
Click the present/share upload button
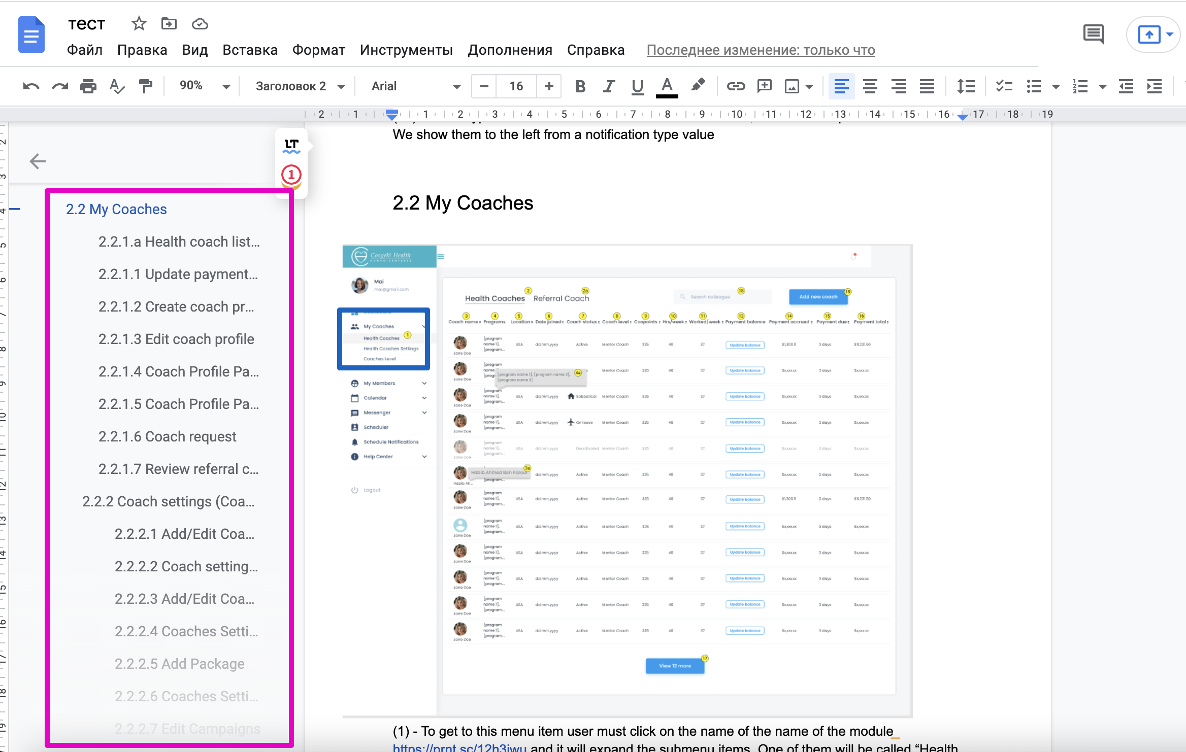pos(1149,35)
